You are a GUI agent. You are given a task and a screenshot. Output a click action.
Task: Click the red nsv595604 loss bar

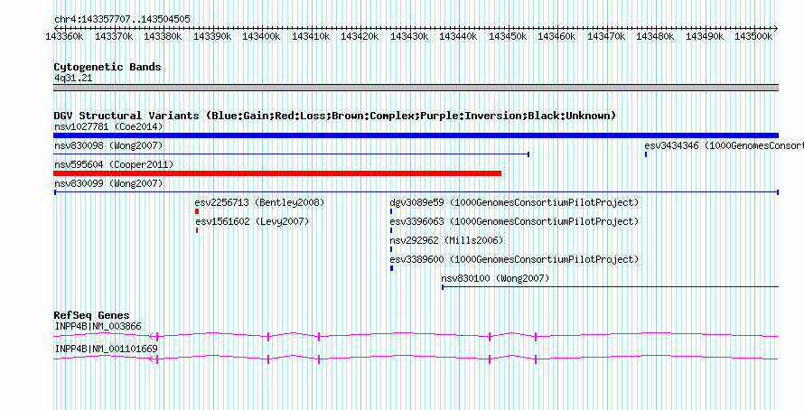click(277, 173)
